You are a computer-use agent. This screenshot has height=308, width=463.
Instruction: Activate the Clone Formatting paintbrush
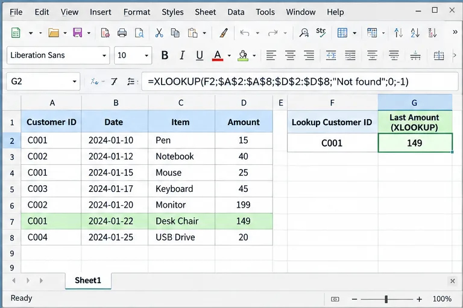pos(224,32)
